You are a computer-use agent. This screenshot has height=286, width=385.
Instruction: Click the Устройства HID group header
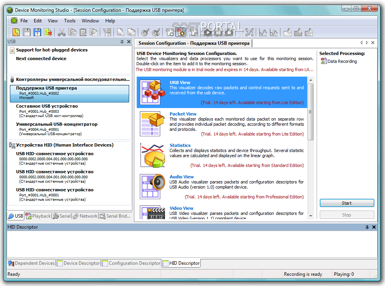coord(61,145)
